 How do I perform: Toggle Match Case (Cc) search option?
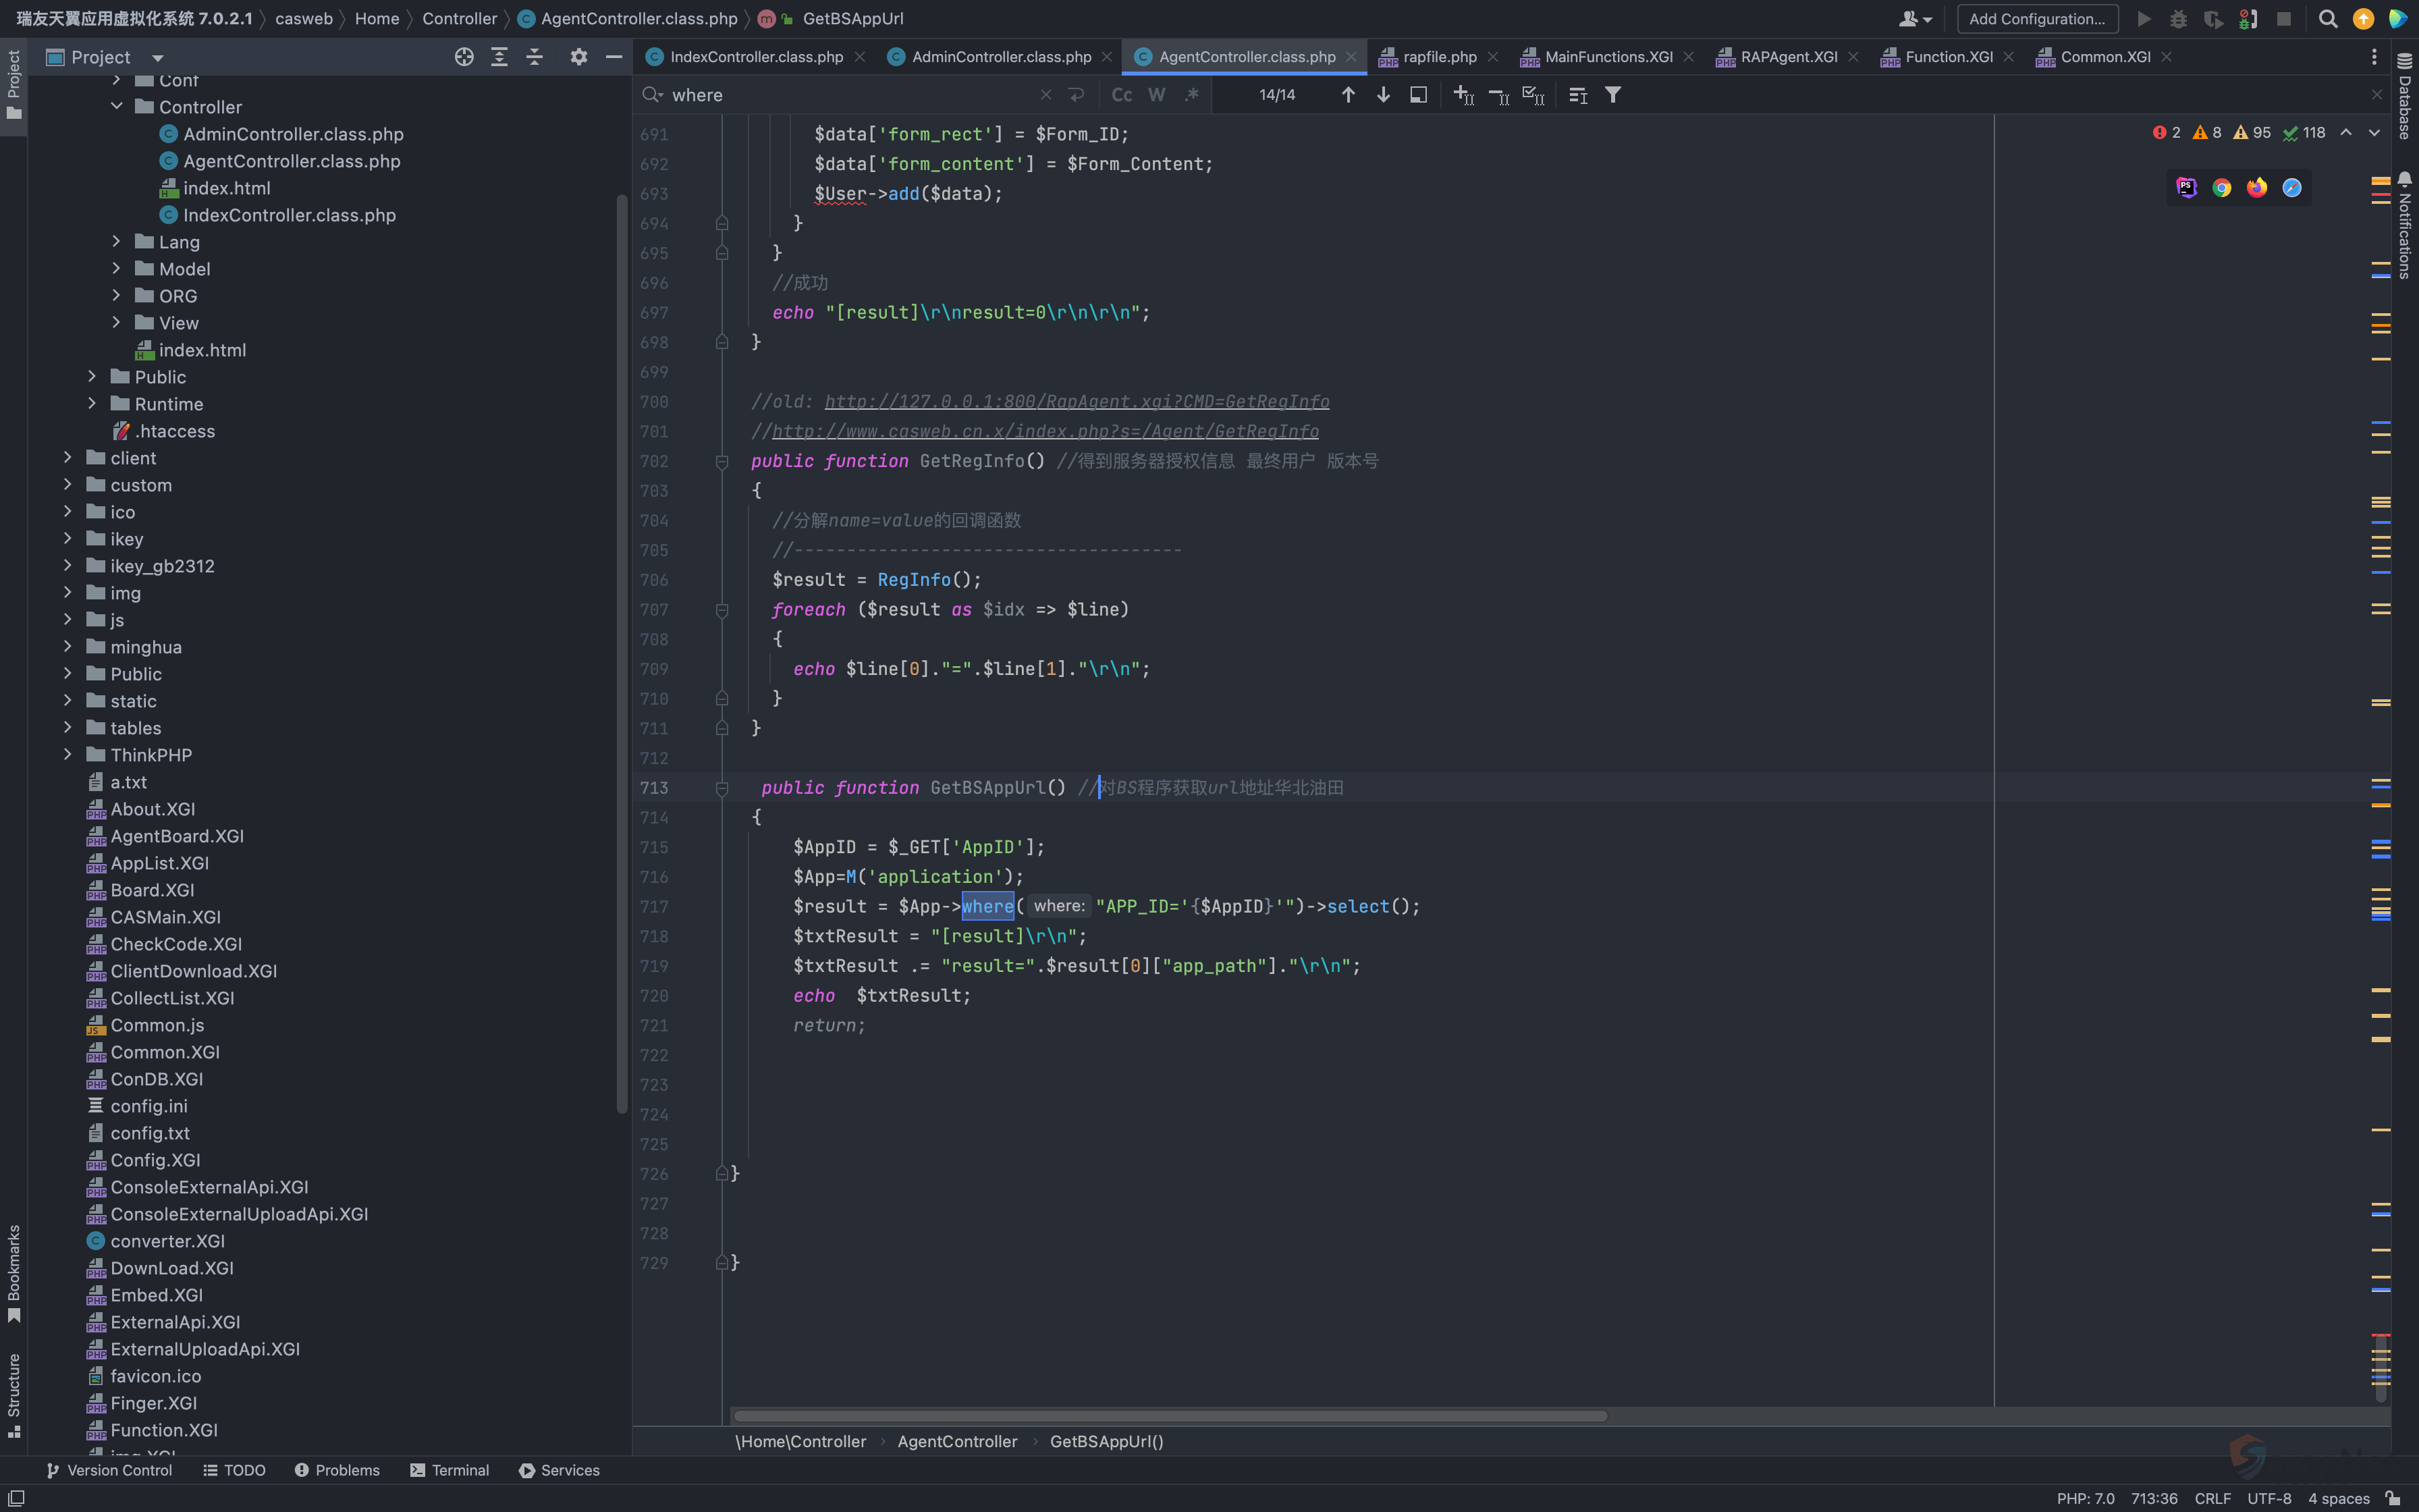coord(1122,95)
